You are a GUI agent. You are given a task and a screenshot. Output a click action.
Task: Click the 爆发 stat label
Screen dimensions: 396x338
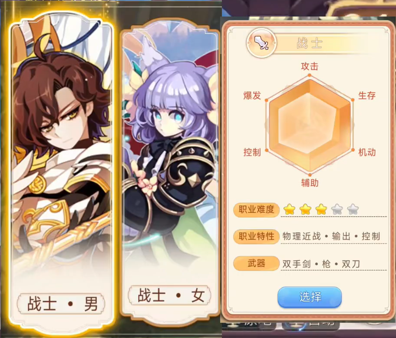pyautogui.click(x=252, y=96)
